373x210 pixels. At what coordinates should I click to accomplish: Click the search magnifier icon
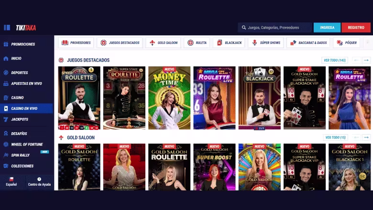(x=244, y=28)
